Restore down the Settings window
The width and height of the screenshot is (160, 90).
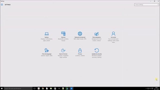154,1
